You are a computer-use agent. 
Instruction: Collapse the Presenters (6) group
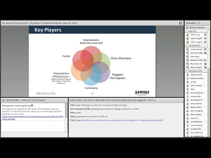(186, 46)
